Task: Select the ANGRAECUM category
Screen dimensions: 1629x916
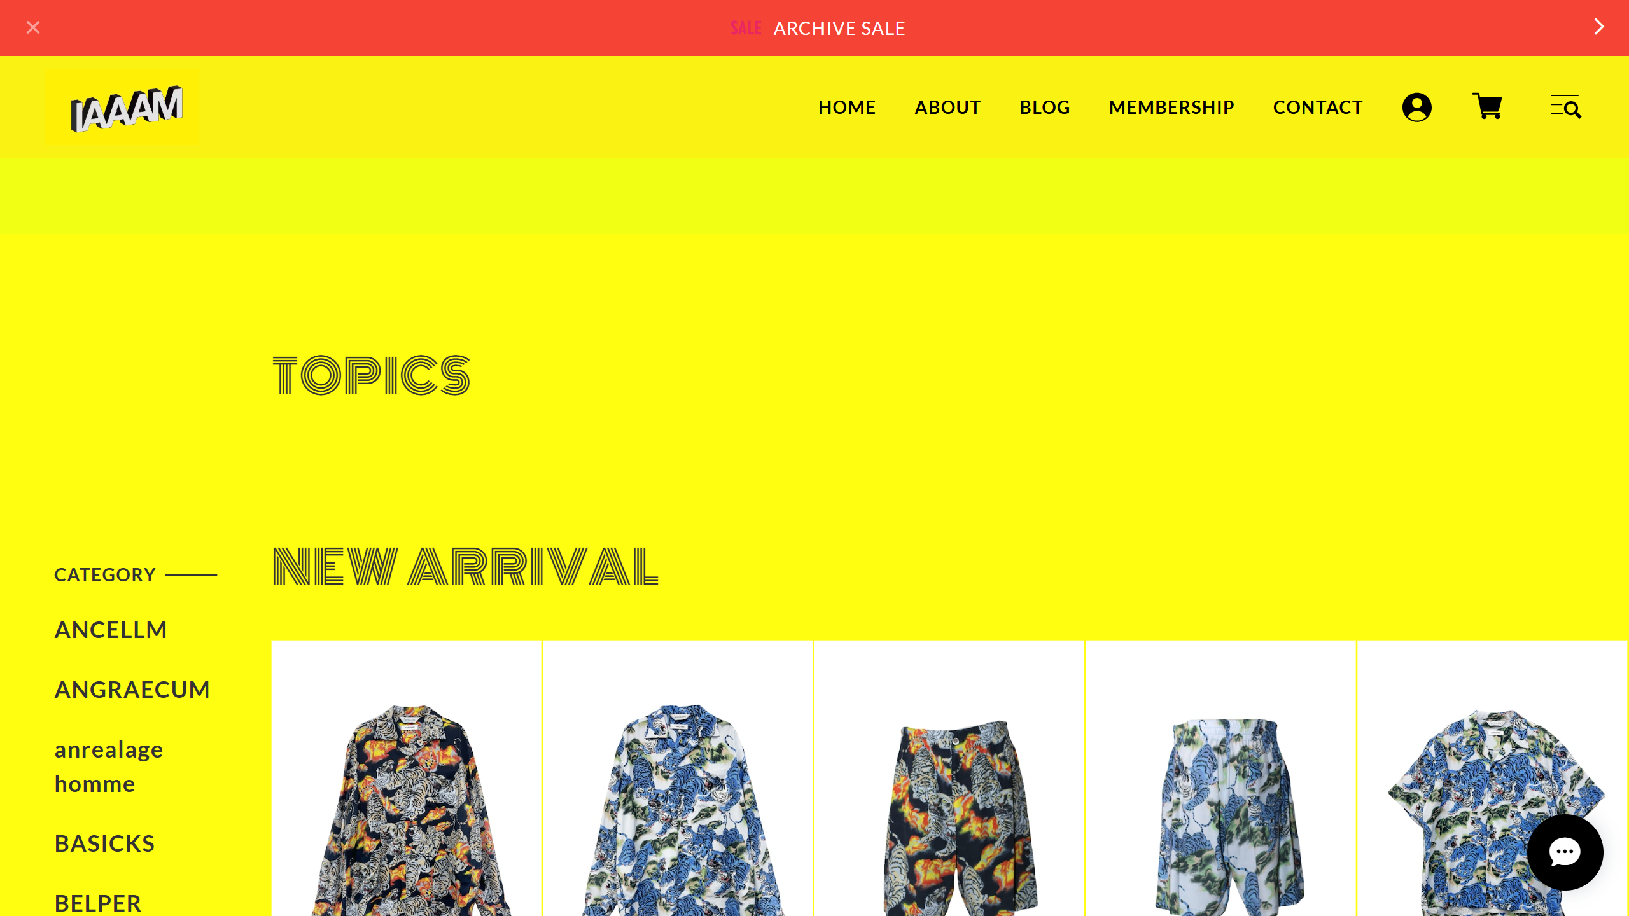Action: point(132,690)
